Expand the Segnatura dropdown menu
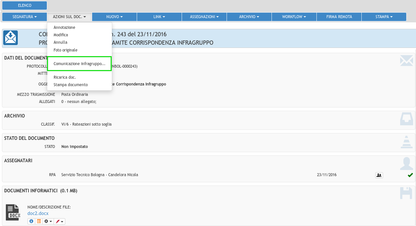 (25, 17)
